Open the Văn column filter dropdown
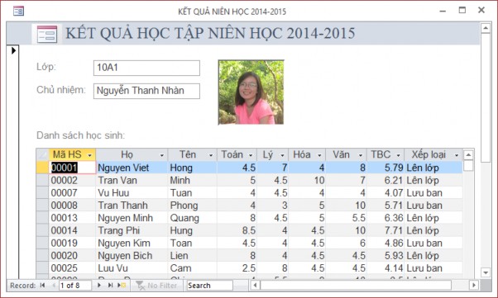Image resolution: width=498 pixels, height=298 pixels. 361,155
